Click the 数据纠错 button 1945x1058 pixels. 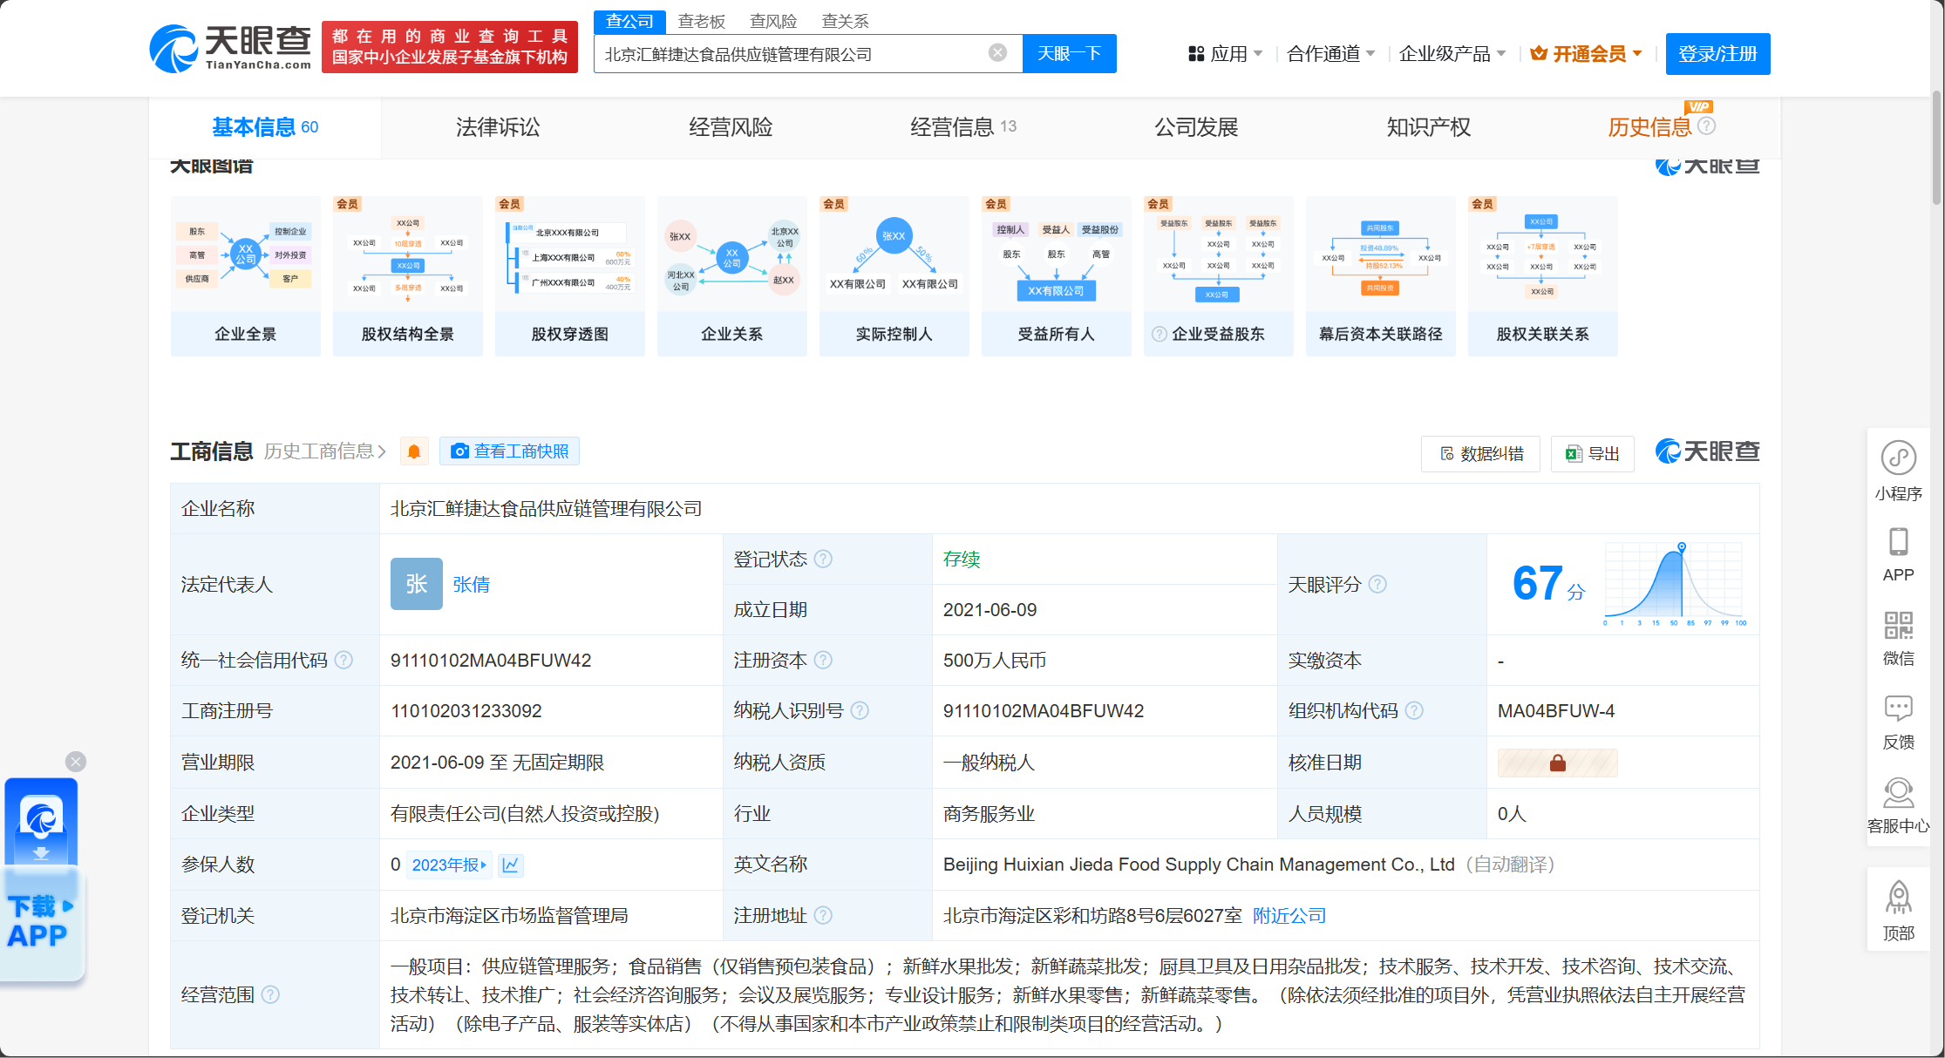pyautogui.click(x=1481, y=454)
